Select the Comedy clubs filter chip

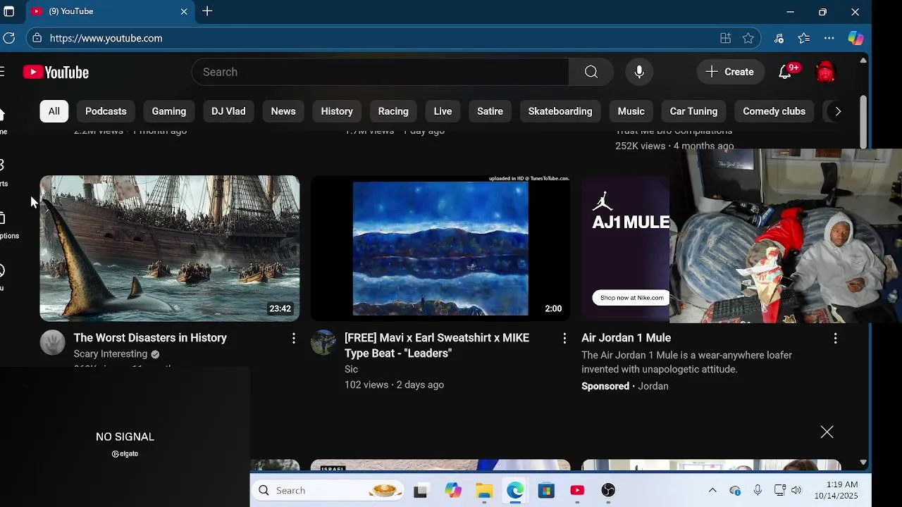coord(774,111)
